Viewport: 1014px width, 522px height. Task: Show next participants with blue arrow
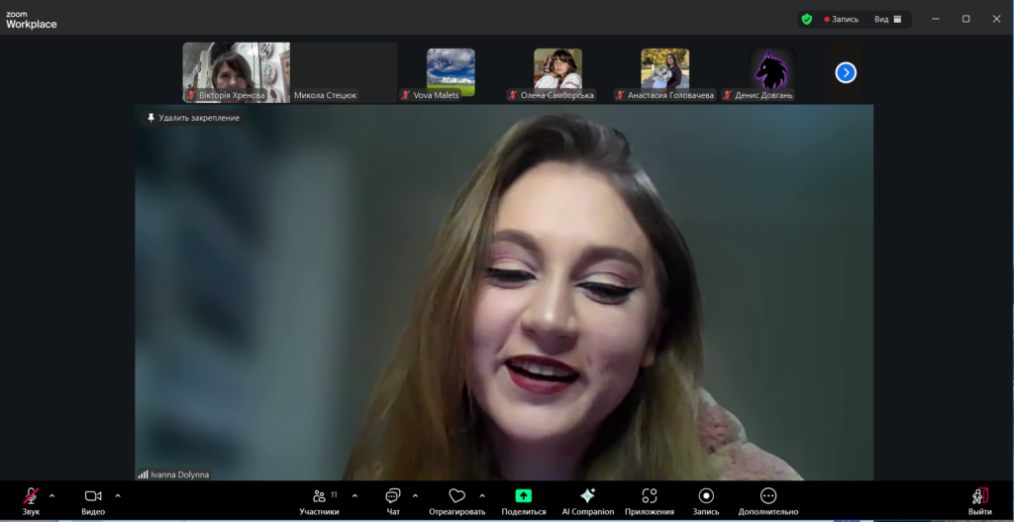(x=846, y=72)
